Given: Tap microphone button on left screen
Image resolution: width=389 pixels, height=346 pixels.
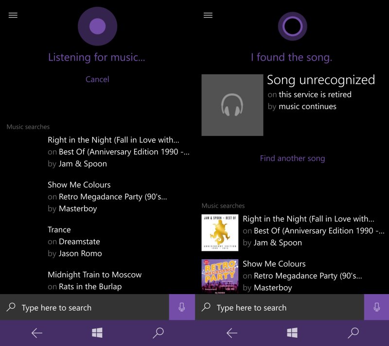Looking at the screenshot, I should click(x=182, y=307).
